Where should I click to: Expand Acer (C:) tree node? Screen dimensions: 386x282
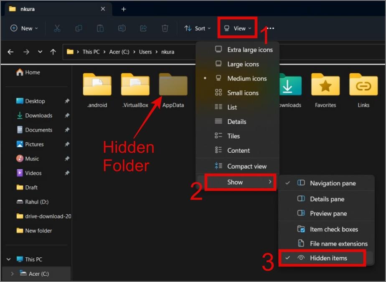[x=12, y=274]
